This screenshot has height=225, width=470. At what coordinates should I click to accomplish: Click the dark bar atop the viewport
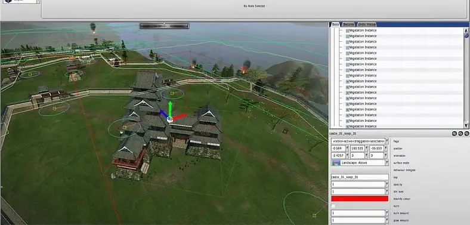tap(164, 26)
